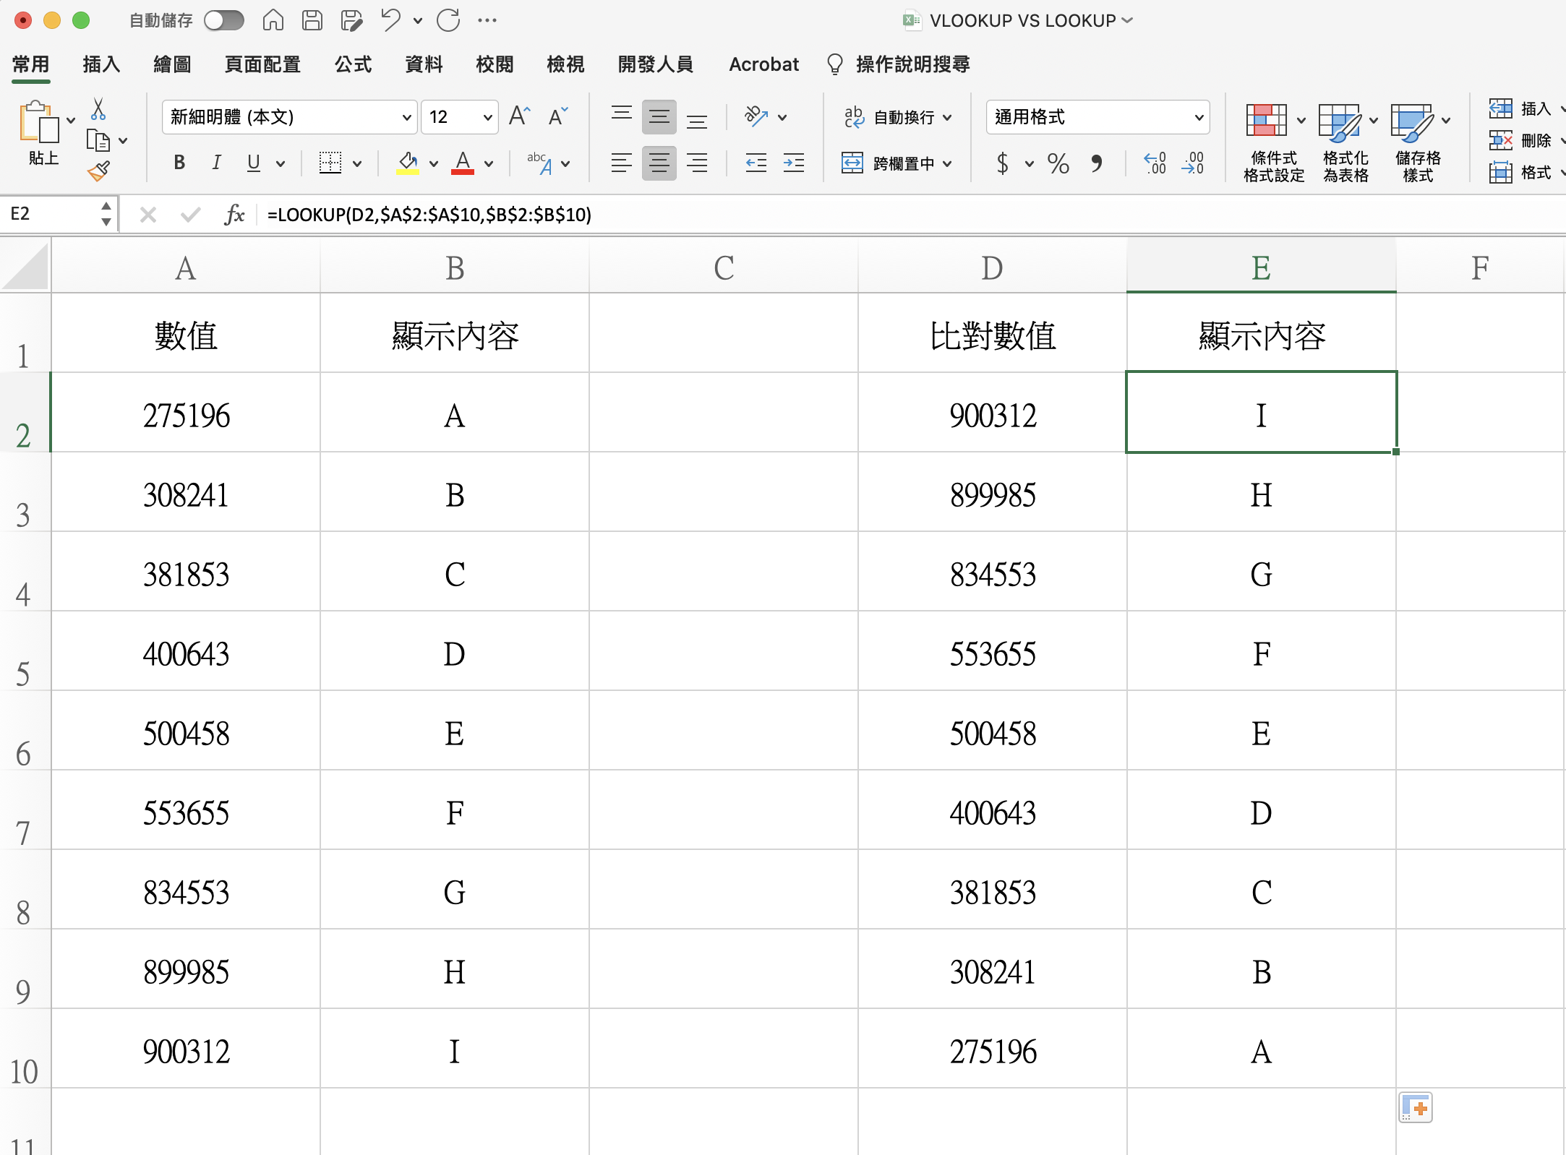The image size is (1566, 1155).
Task: Expand the number format combo box
Action: click(1198, 117)
